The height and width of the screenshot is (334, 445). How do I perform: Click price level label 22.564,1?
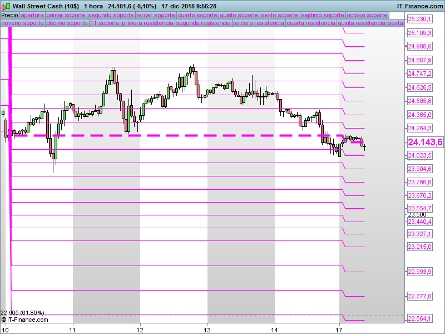(x=420, y=318)
